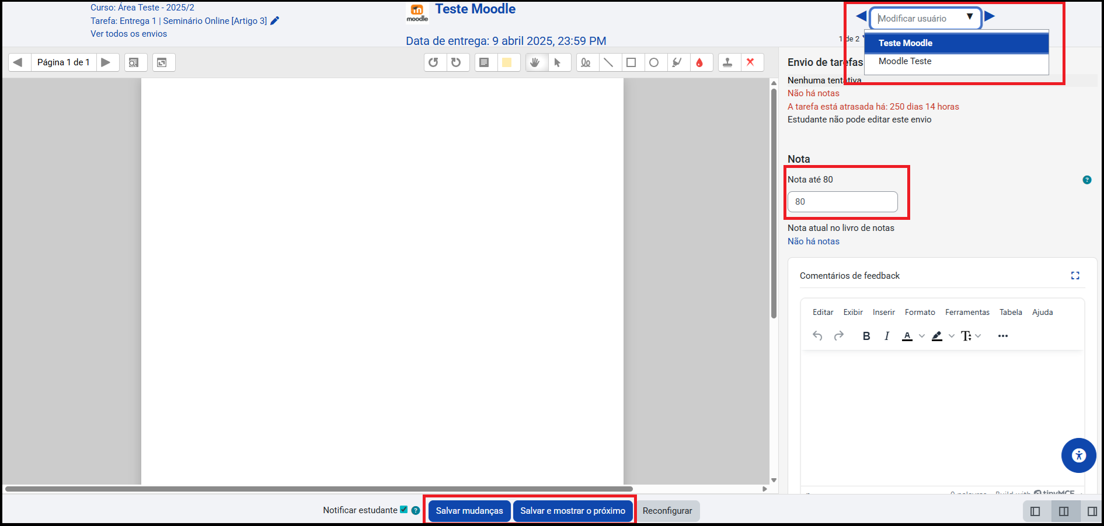1104x526 pixels.
Task: Expand the text color dropdown arrow
Action: coord(922,336)
